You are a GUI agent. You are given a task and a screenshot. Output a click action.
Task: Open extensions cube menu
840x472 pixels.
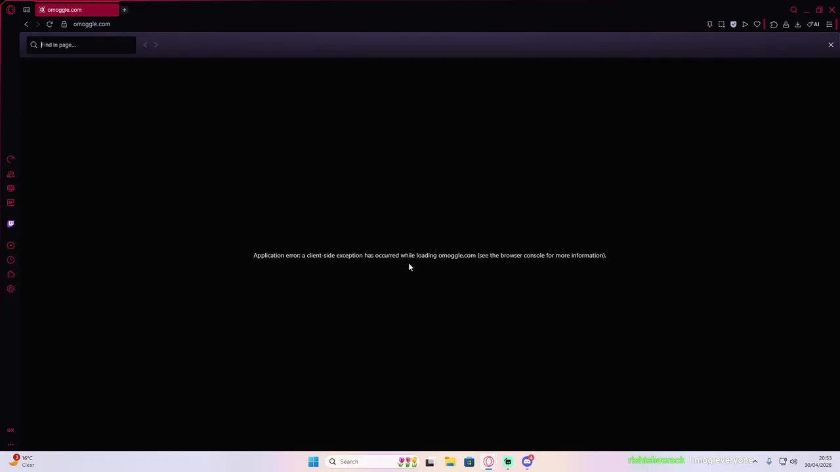tap(774, 24)
